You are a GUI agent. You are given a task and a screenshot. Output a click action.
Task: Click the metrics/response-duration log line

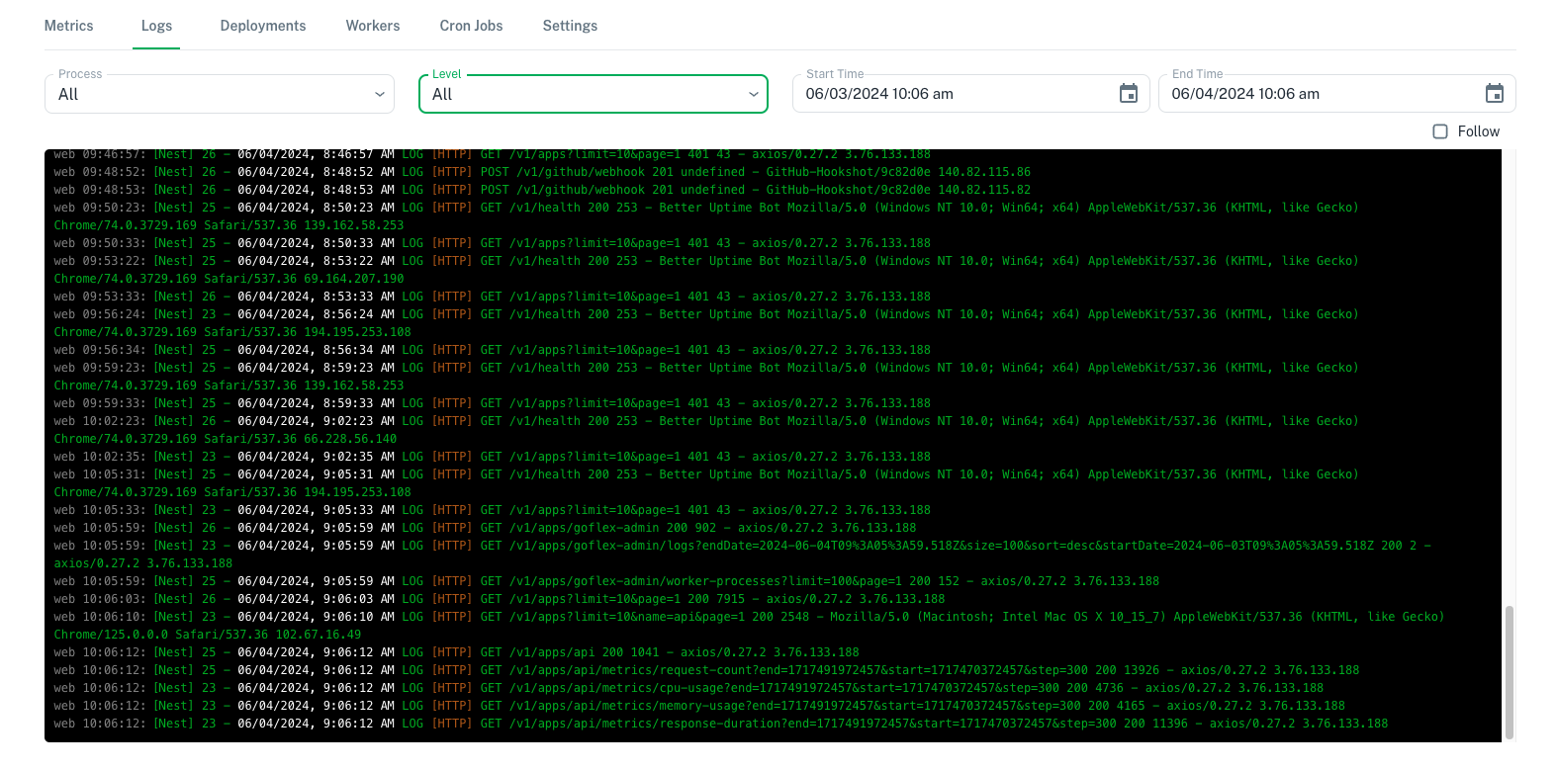[x=721, y=724]
